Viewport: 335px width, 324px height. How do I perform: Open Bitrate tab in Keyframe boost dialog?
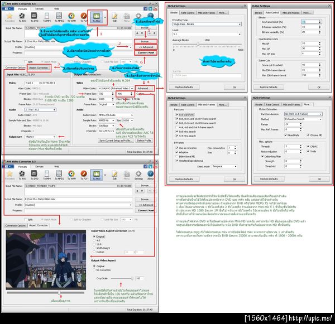click(x=258, y=13)
